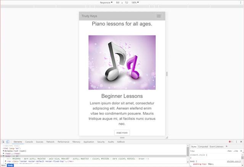Add new style rule with plus icon
Screen dimensions: 244x167
point(241,151)
